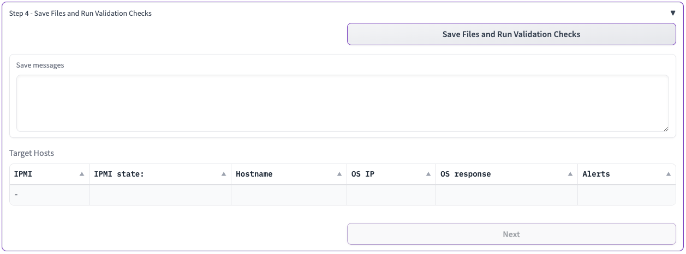Select the empty OS IP table cell
The height and width of the screenshot is (254, 686).
391,195
